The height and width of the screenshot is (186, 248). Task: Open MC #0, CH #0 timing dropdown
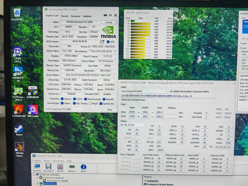(x=133, y=125)
